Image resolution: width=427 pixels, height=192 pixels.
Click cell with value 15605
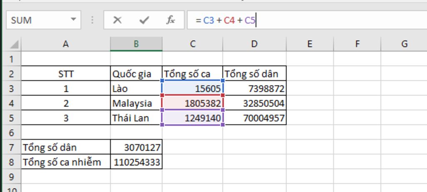tap(193, 88)
